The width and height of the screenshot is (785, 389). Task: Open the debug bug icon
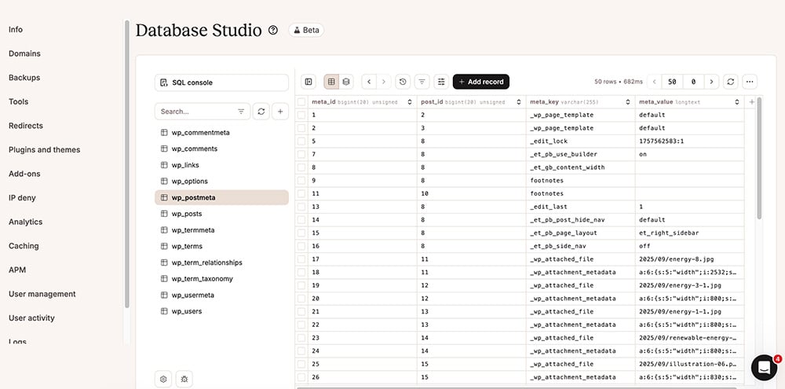[184, 380]
